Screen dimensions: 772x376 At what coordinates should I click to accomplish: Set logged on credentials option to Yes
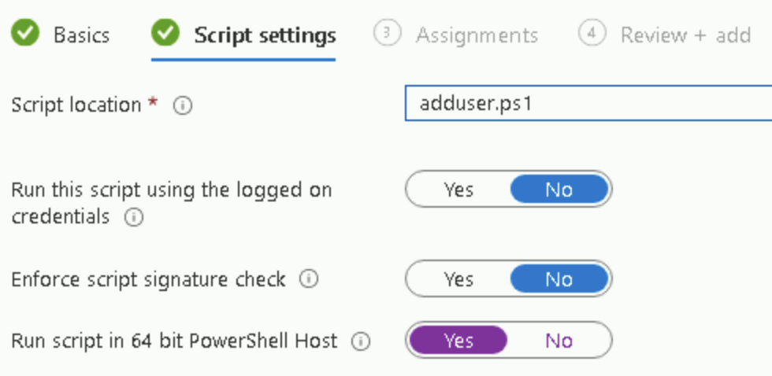click(x=458, y=190)
